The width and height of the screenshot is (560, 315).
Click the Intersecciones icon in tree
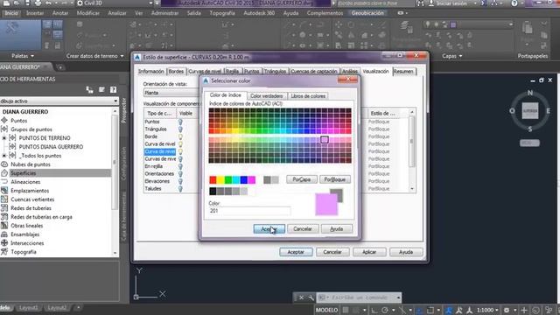[x=4, y=243]
